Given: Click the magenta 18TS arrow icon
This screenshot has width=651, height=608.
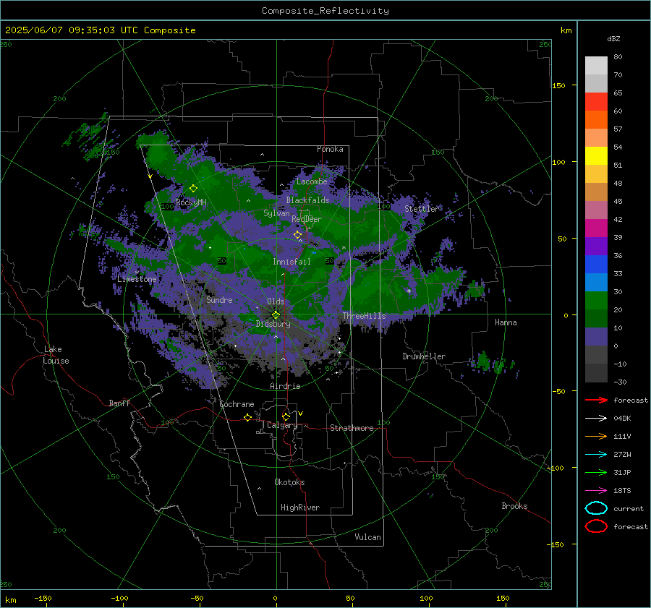Looking at the screenshot, I should [596, 490].
